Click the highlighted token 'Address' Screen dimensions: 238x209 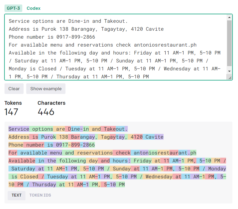tap(19, 137)
